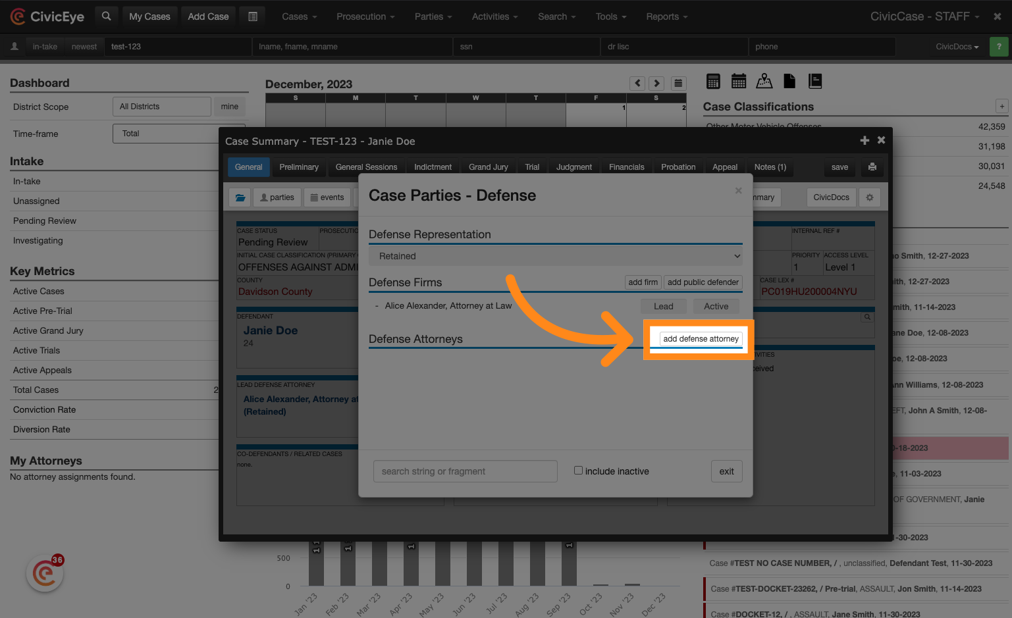Click the print icon in Case Summary
The height and width of the screenshot is (618, 1012).
[872, 167]
